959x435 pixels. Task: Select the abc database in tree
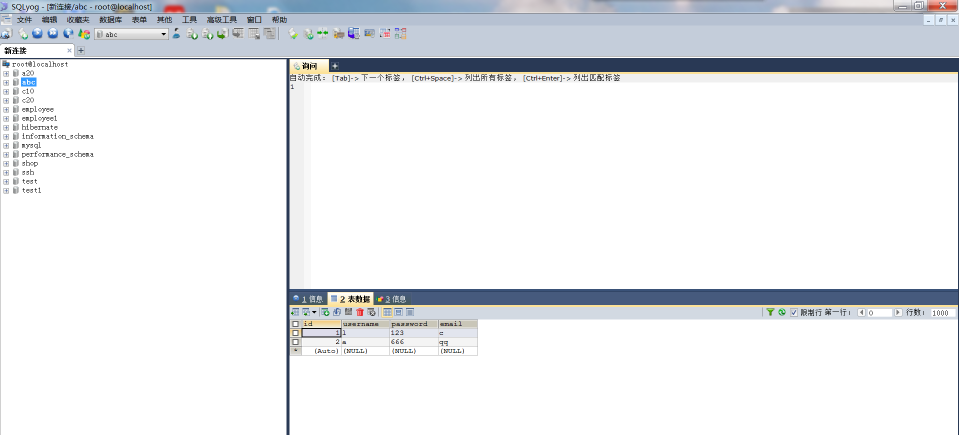coord(28,82)
